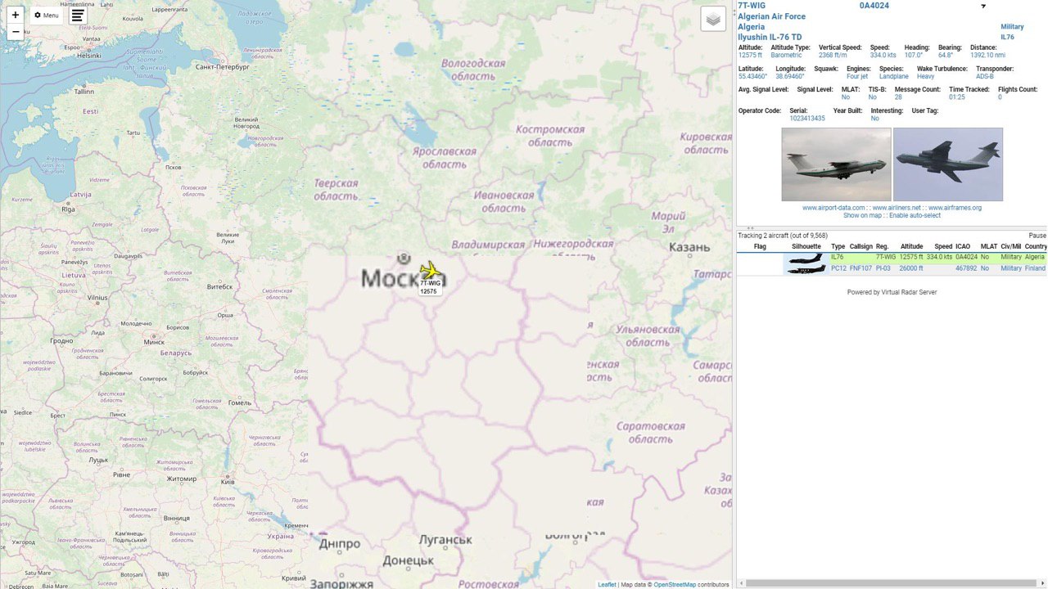Enable auto-select of aircraft

(915, 215)
